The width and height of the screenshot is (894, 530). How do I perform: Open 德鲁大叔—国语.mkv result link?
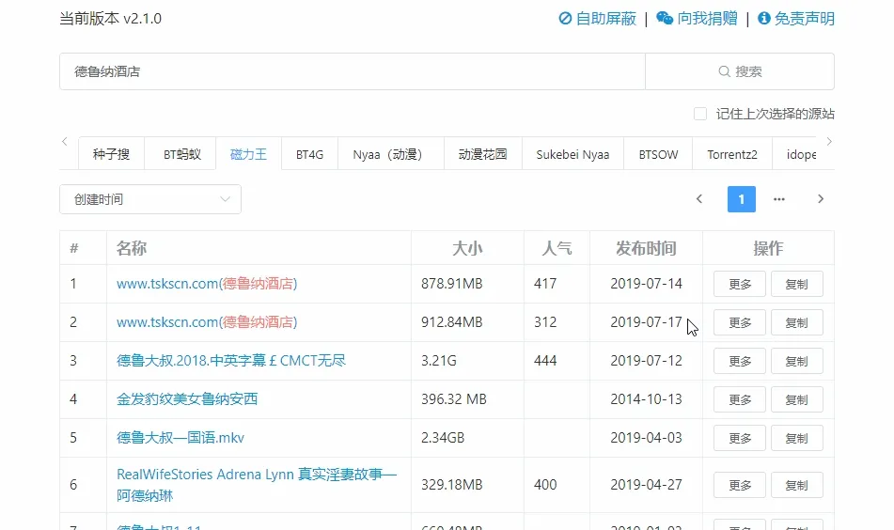(x=180, y=438)
